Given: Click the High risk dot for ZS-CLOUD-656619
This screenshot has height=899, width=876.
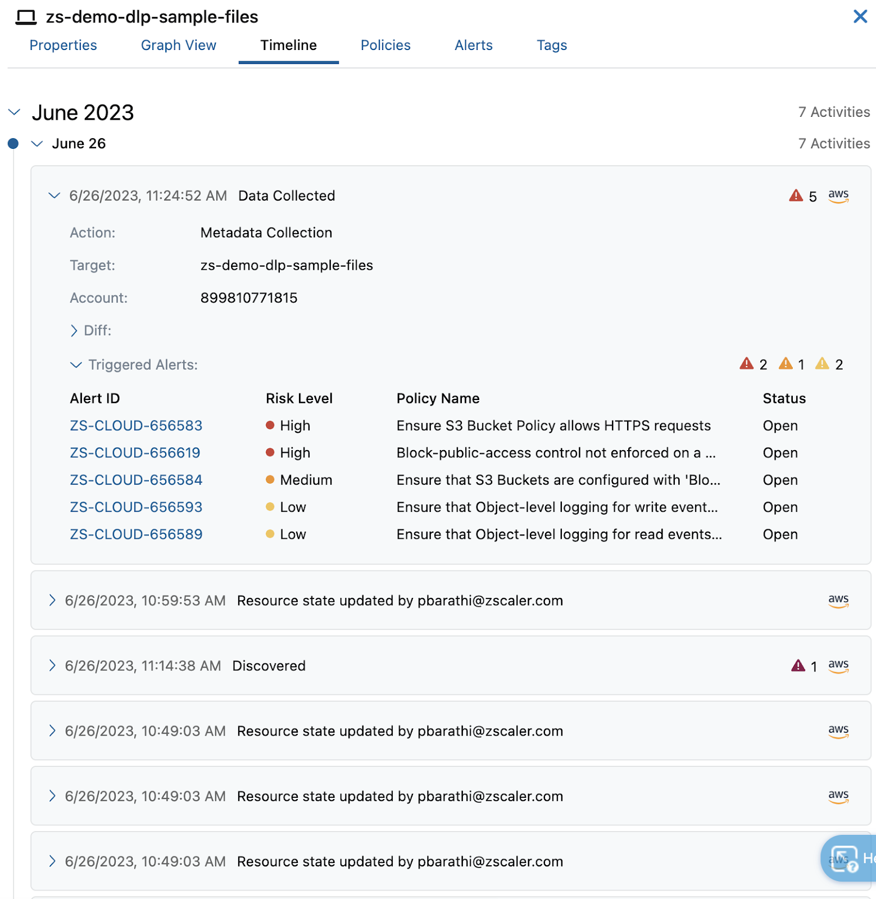Looking at the screenshot, I should point(270,452).
